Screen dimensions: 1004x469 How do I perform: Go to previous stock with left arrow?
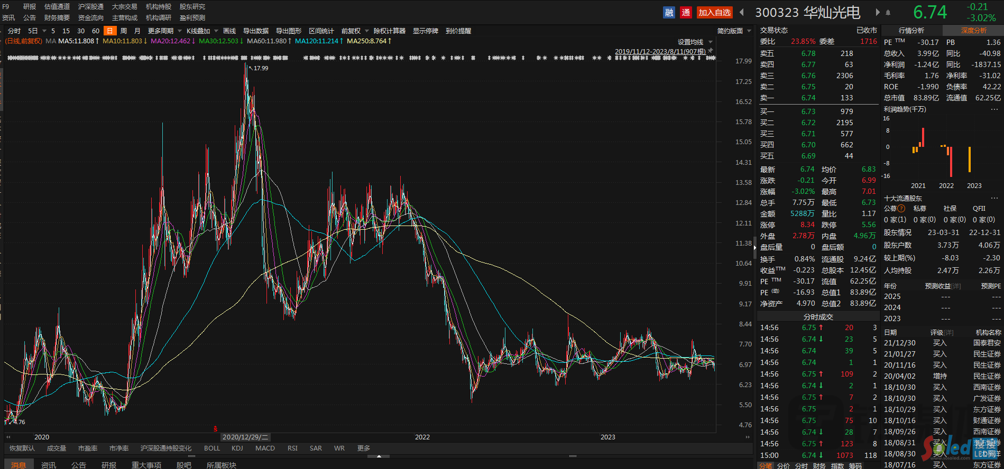click(742, 13)
